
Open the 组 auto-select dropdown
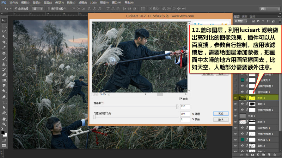[37, 8]
